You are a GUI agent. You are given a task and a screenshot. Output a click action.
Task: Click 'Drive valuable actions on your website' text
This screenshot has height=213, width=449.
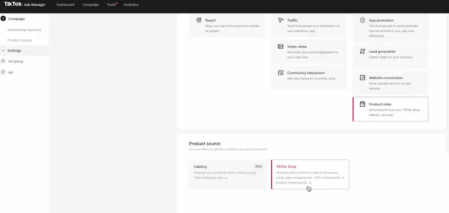(x=390, y=86)
